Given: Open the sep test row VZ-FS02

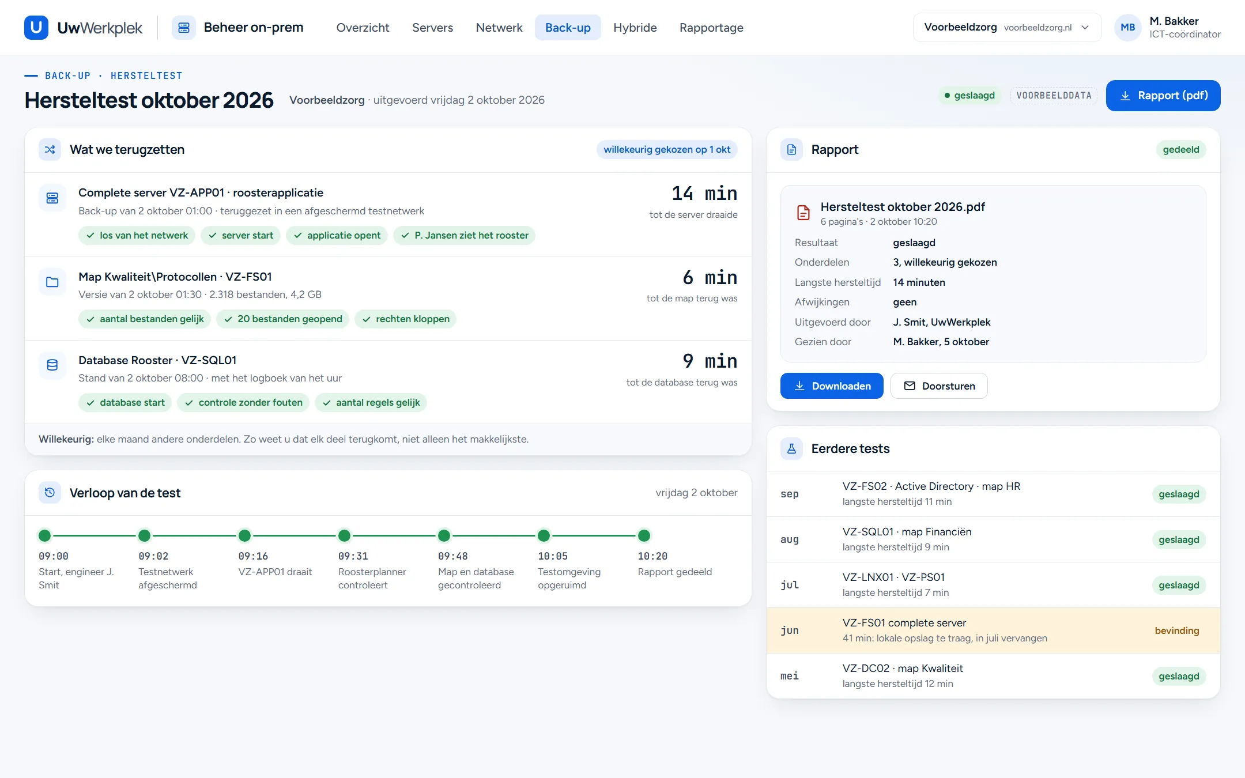Looking at the screenshot, I should pyautogui.click(x=993, y=494).
